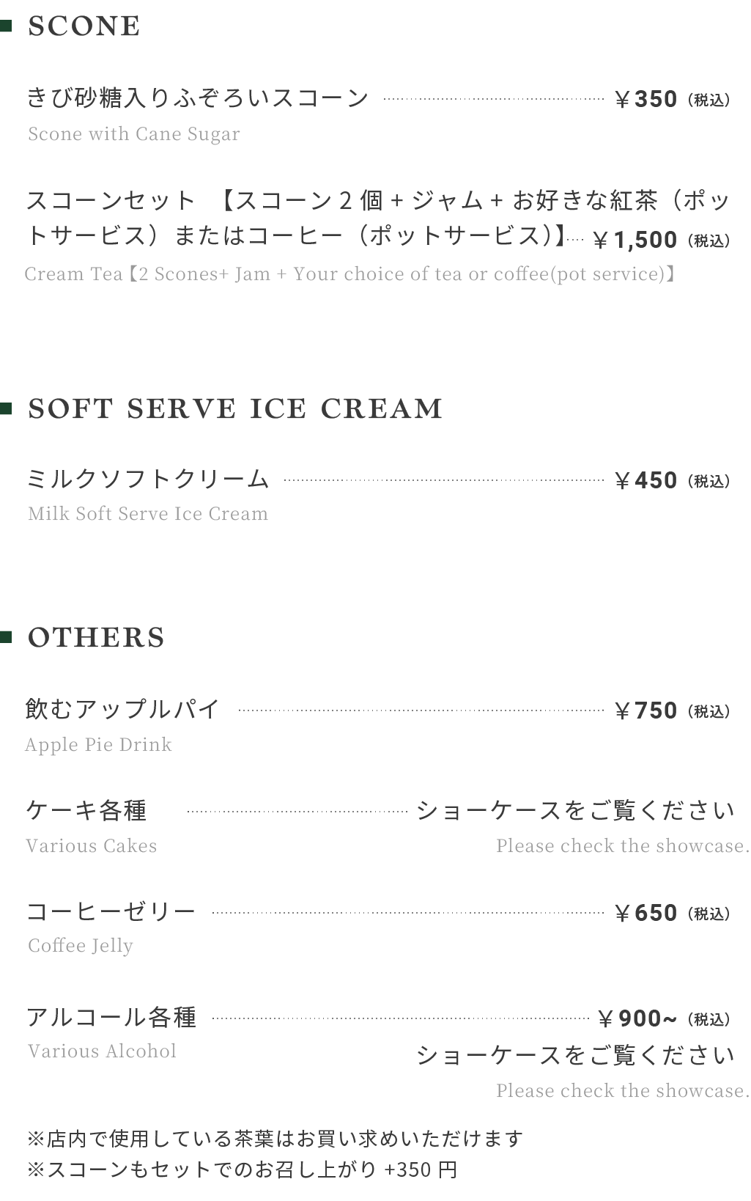Click the Scone with Cane Sugar English label
The width and height of the screenshot is (751, 1201).
[134, 134]
